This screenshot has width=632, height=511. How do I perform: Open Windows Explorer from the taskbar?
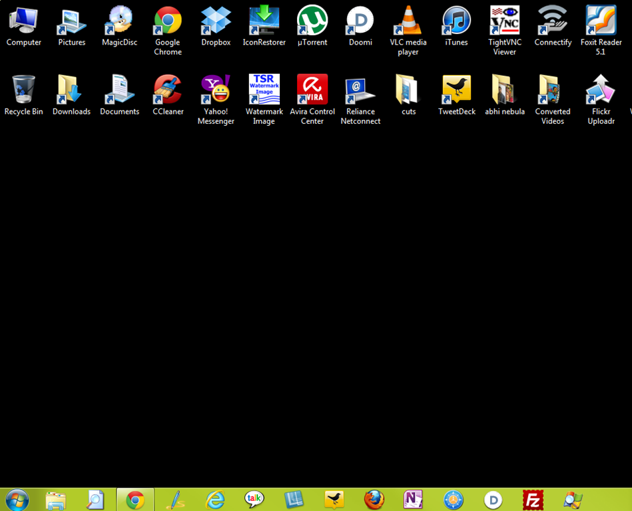point(56,500)
